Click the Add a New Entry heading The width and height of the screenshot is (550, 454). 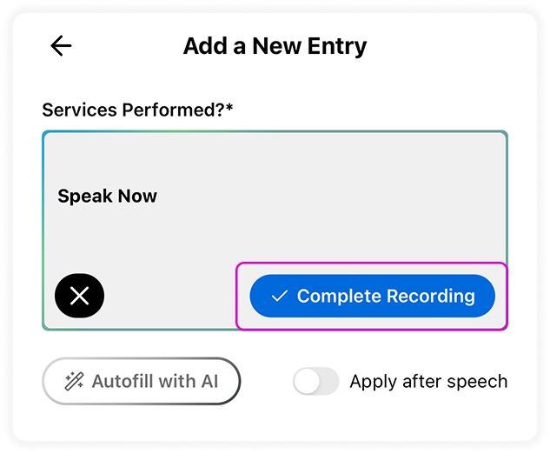[275, 46]
